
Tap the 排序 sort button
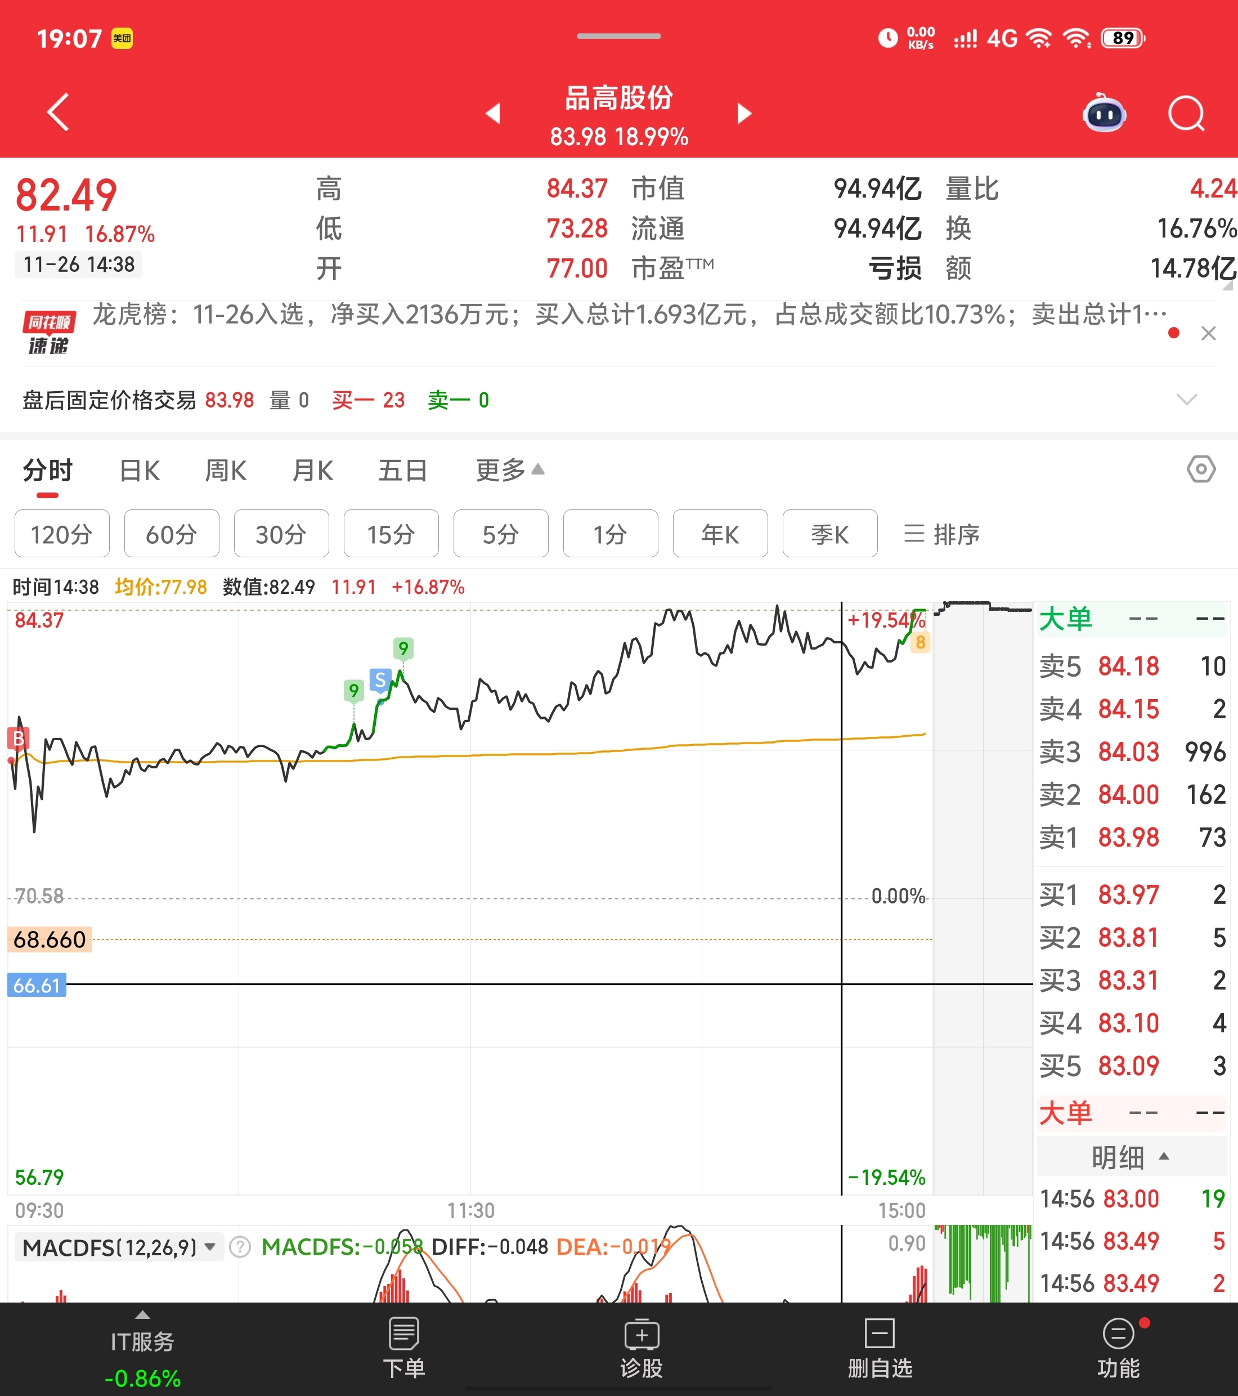(x=941, y=534)
